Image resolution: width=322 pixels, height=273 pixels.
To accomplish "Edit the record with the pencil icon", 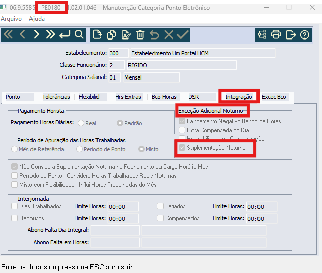I will [126, 34].
